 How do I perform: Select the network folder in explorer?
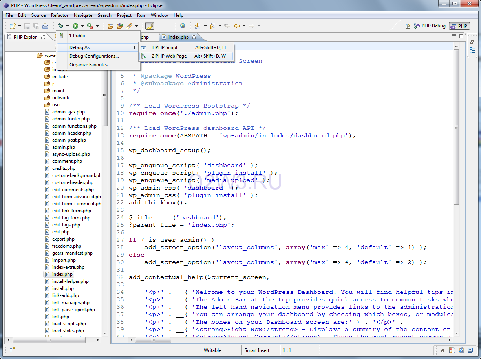coord(60,98)
